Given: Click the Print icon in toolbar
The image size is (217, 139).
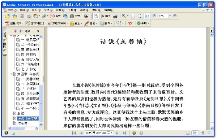Looking at the screenshot, I should coord(29,16).
